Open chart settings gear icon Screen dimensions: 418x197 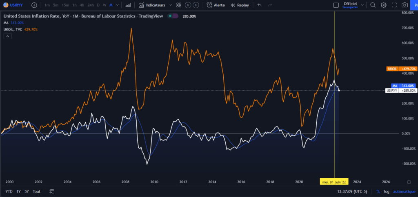pos(384,5)
